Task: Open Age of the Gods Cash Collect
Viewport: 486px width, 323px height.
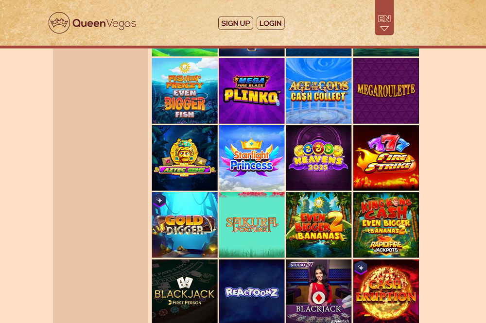Action: 319,91
